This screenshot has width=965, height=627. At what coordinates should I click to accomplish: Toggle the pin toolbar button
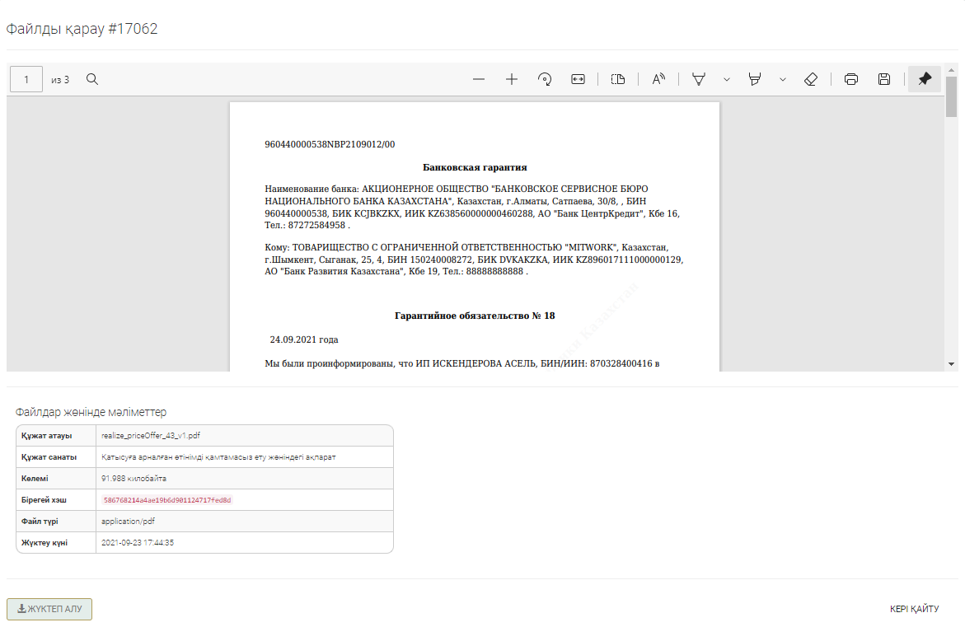tap(925, 79)
